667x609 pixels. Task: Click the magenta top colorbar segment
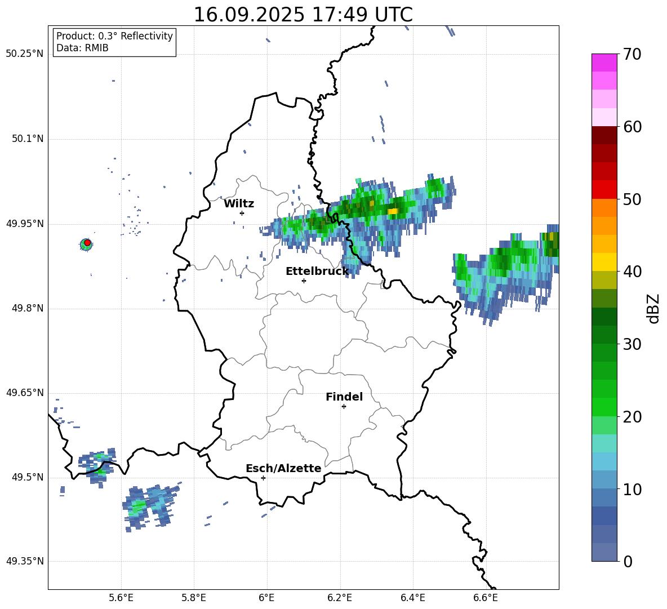coord(604,63)
